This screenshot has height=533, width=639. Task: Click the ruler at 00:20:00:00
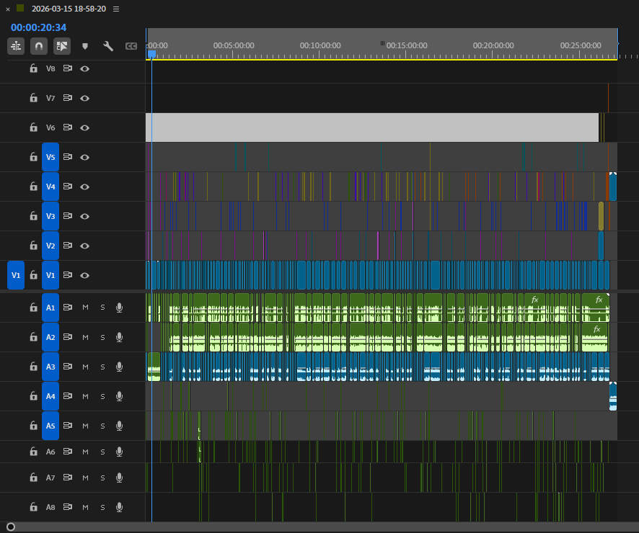(493, 45)
